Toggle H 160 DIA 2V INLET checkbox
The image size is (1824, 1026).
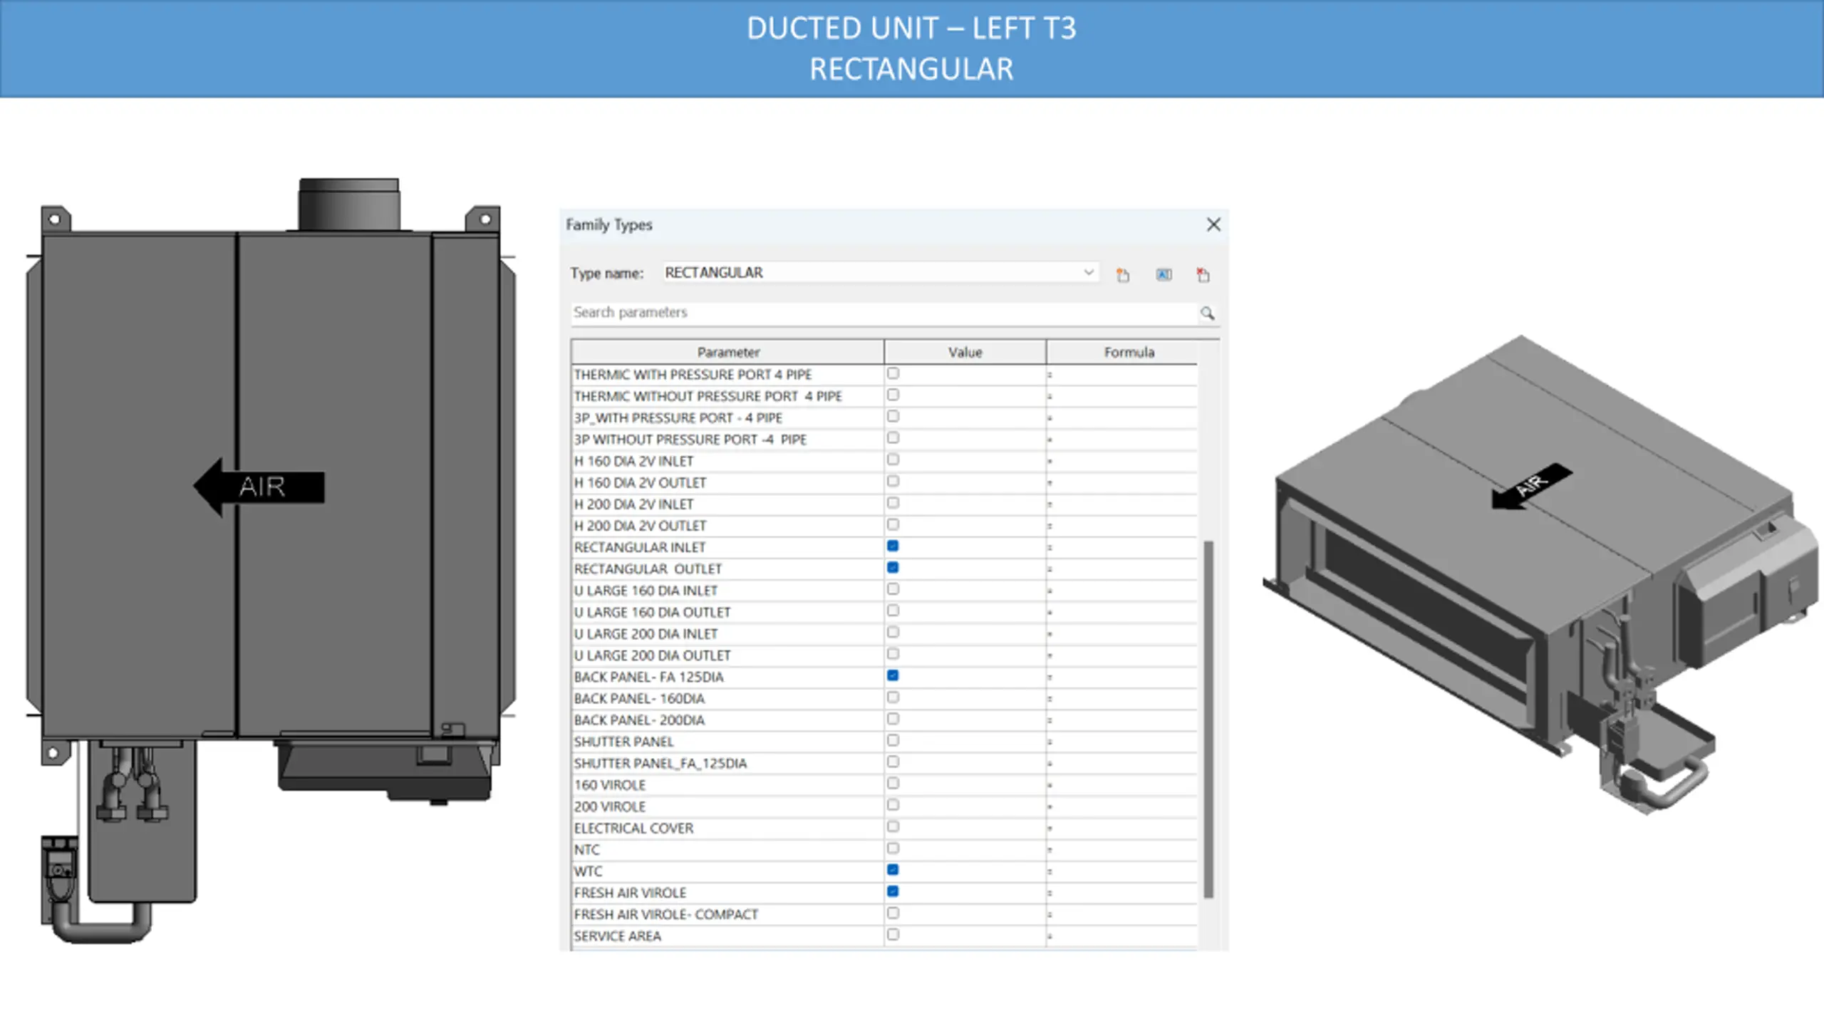pos(893,460)
